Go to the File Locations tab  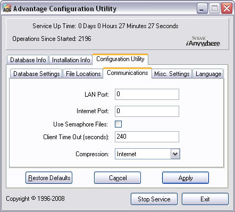pyautogui.click(x=83, y=74)
